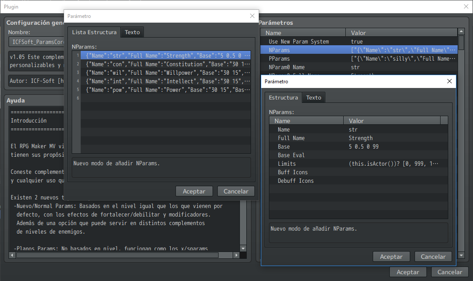This screenshot has width=473, height=281.
Task: Select the Lista Estructura tab
Action: [x=94, y=32]
